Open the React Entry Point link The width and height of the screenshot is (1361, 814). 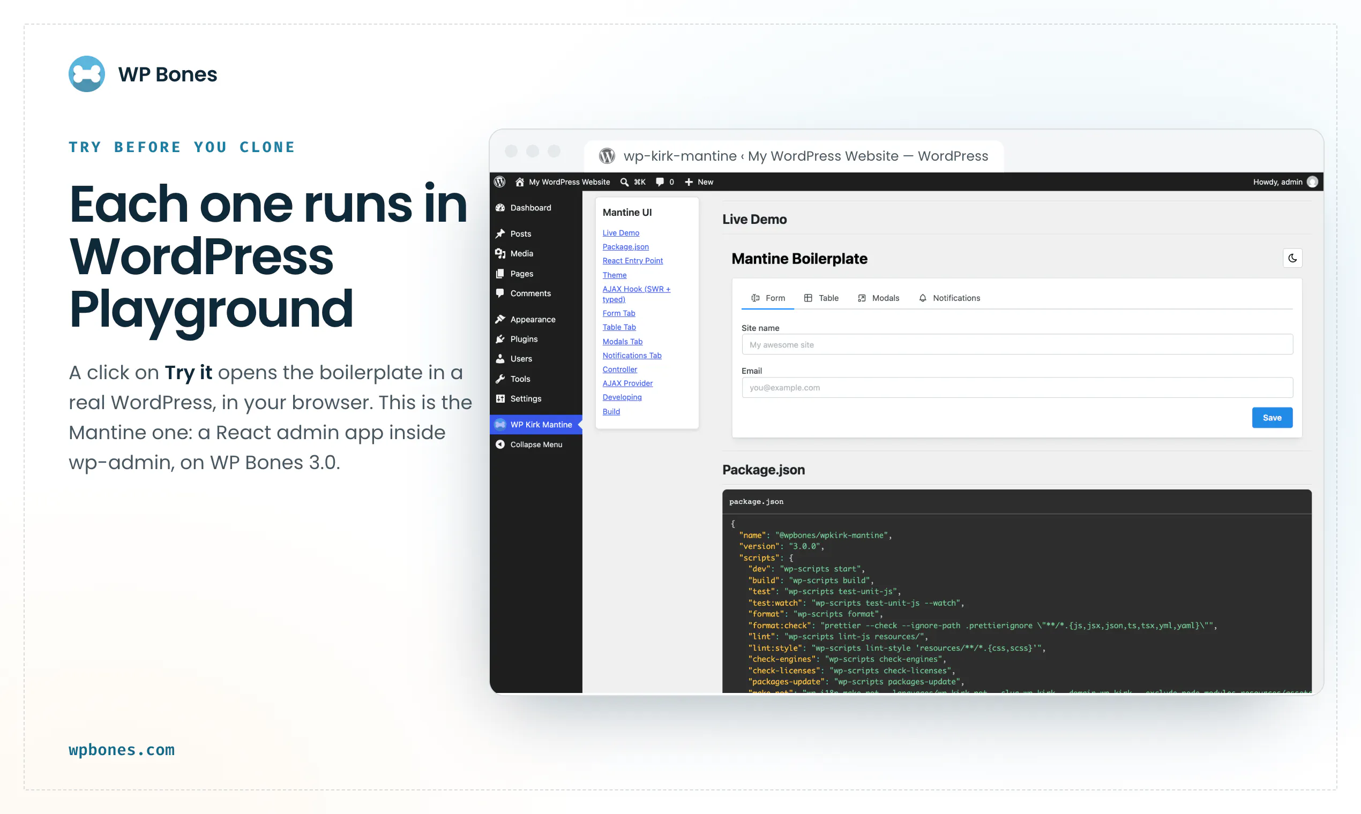tap(633, 261)
